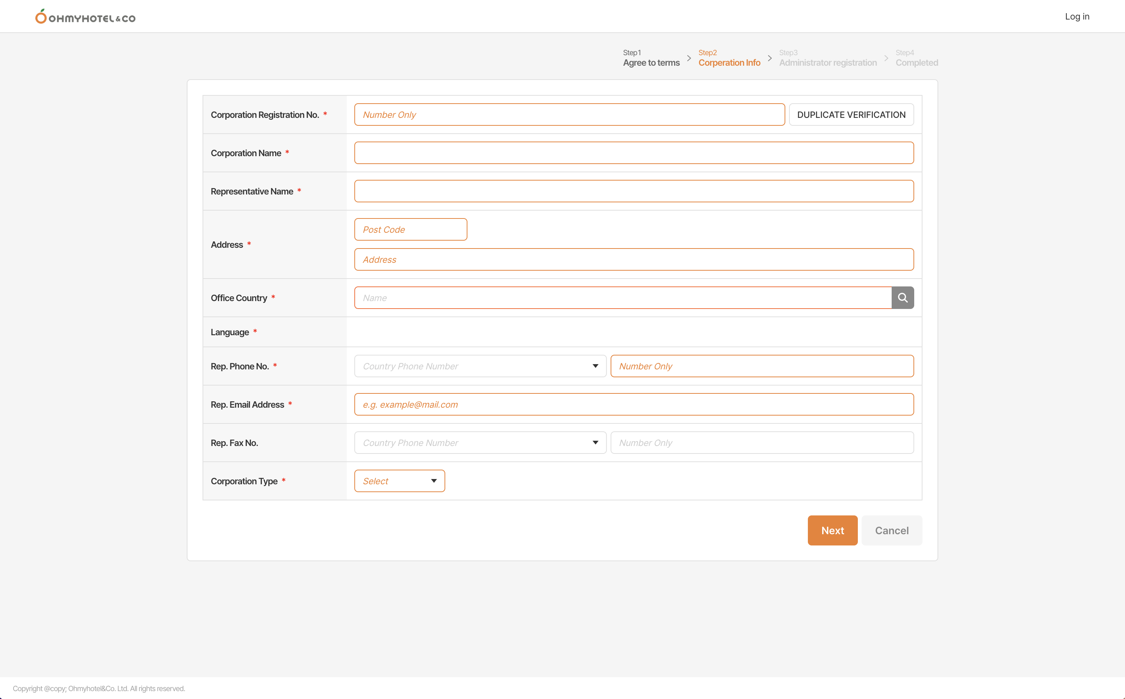Click the Office Country Name field

[x=622, y=298]
